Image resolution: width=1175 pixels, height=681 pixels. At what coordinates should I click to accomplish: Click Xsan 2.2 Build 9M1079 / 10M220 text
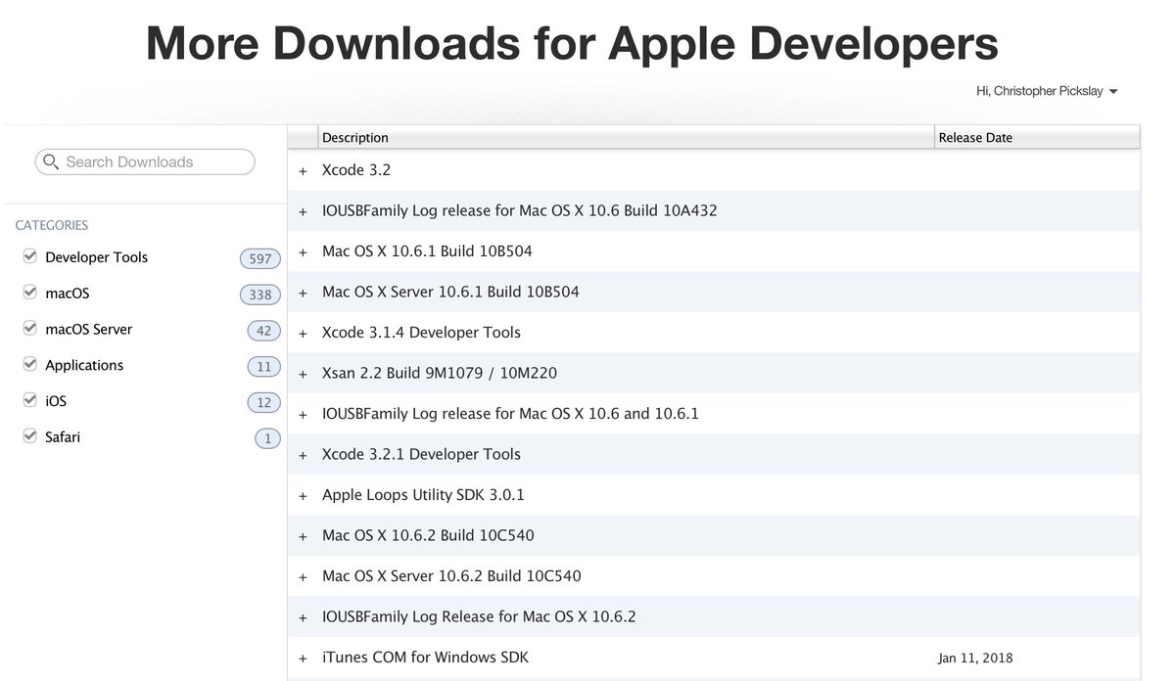[440, 373]
